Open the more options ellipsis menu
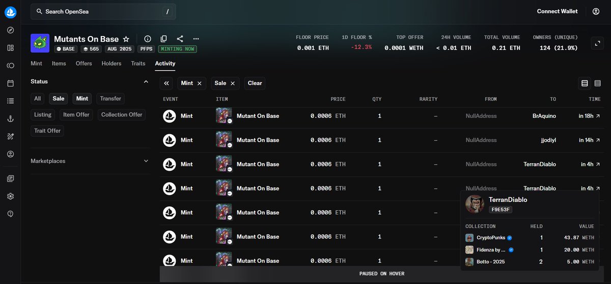This screenshot has height=284, width=611. (196, 39)
